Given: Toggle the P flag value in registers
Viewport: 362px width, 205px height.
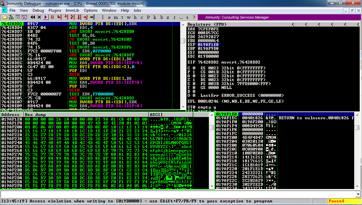Looking at the screenshot, I should coord(194,72).
